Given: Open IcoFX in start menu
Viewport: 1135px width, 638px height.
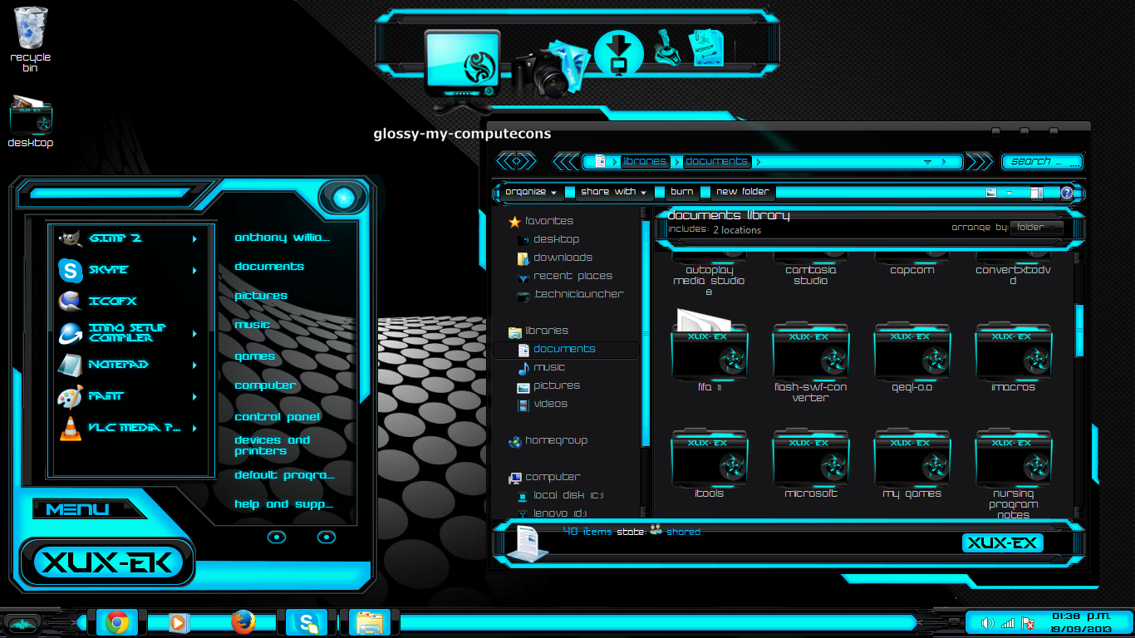Looking at the screenshot, I should 129,302.
